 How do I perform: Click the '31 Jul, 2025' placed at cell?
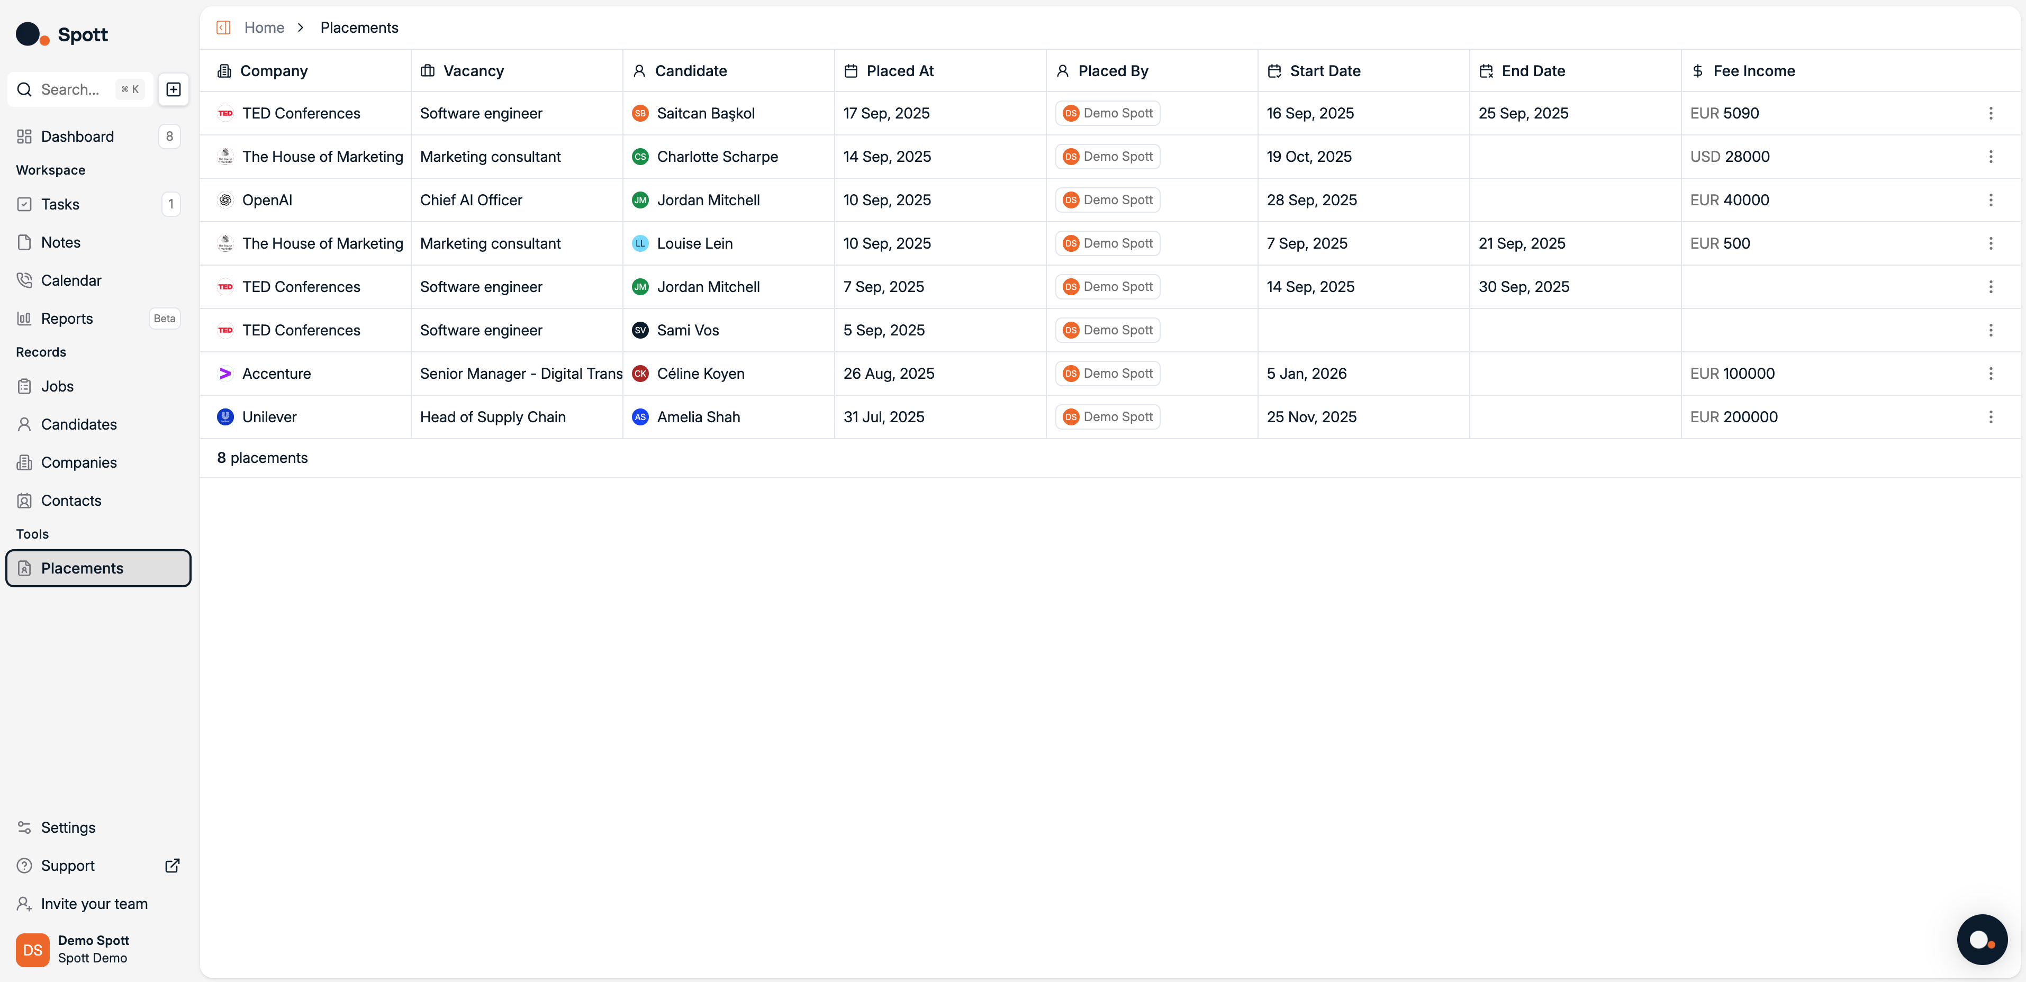click(940, 417)
